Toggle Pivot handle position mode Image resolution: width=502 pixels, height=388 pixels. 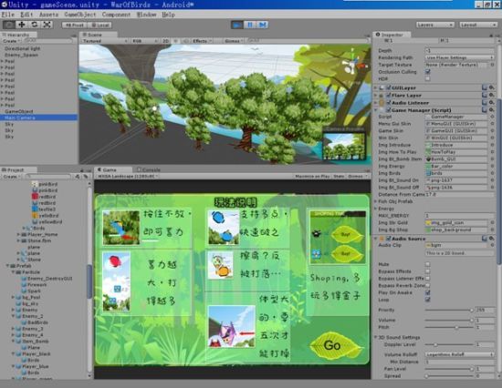coord(75,25)
